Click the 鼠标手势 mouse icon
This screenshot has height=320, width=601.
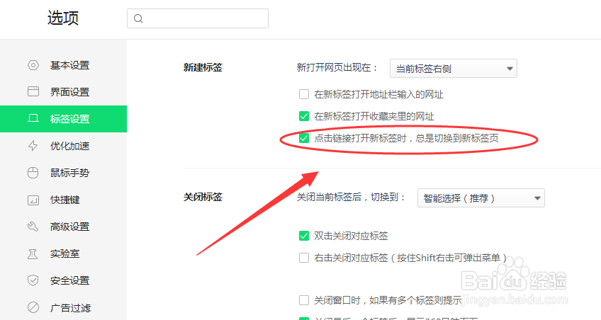(x=33, y=173)
